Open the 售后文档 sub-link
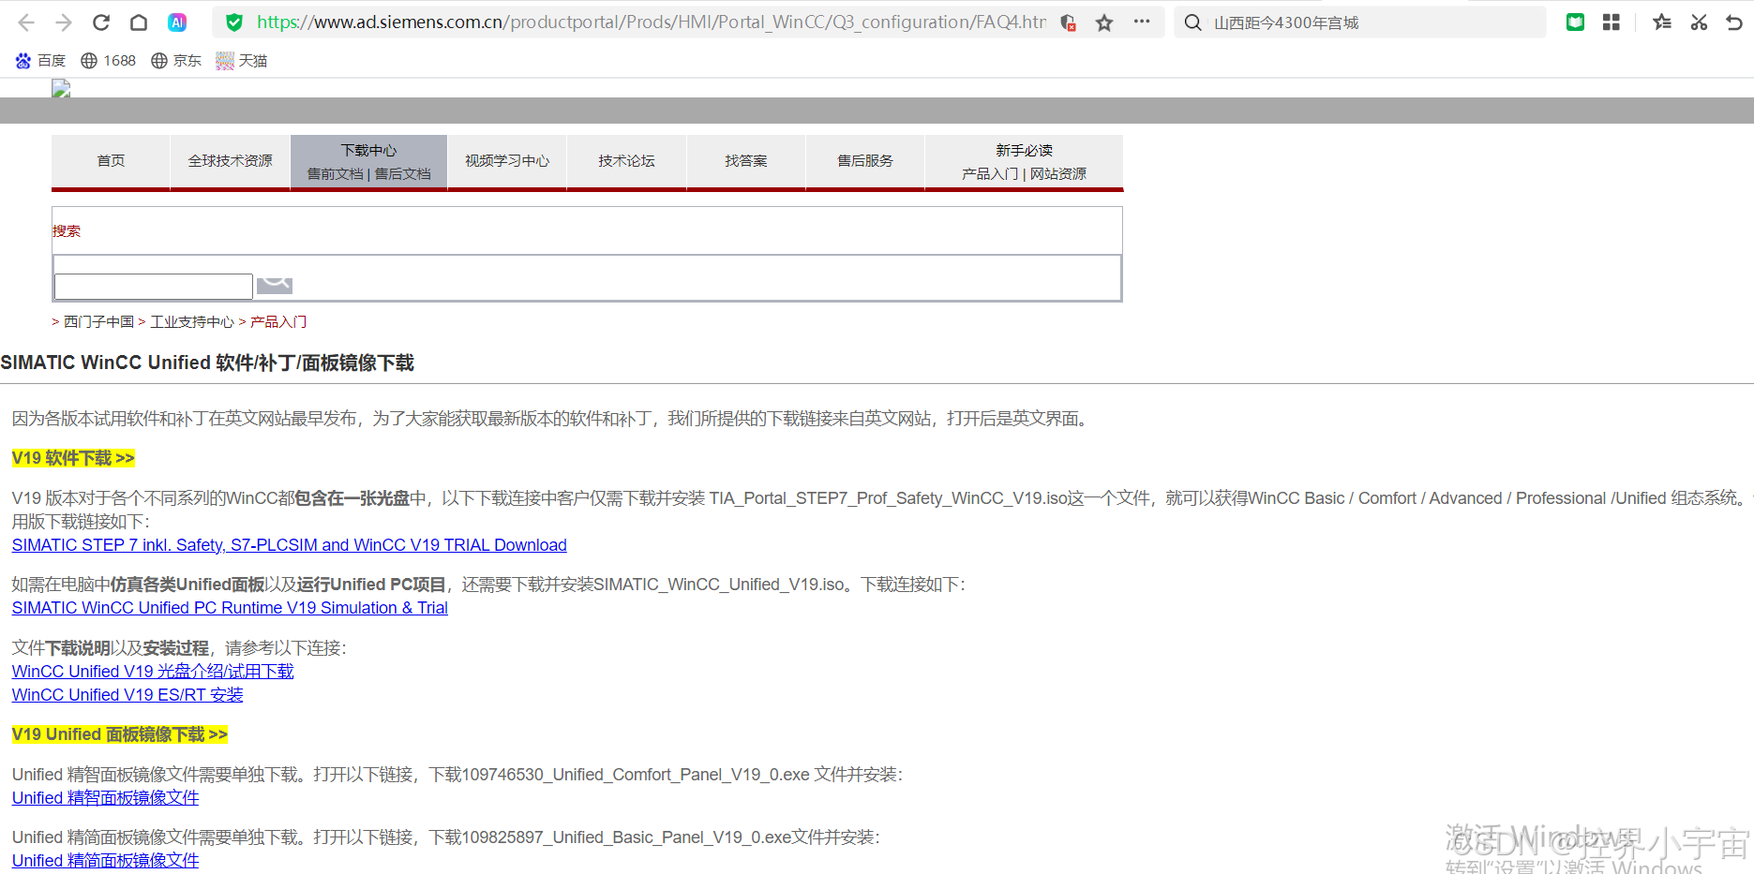This screenshot has width=1754, height=874. point(403,174)
